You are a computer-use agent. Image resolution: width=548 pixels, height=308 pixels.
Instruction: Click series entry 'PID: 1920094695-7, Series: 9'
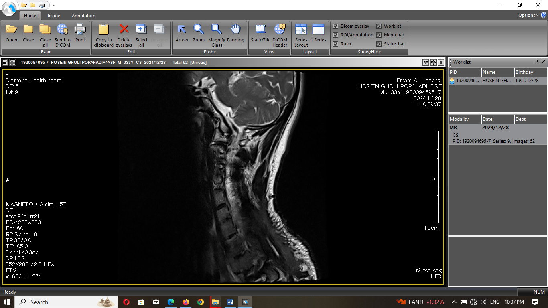tap(493, 141)
